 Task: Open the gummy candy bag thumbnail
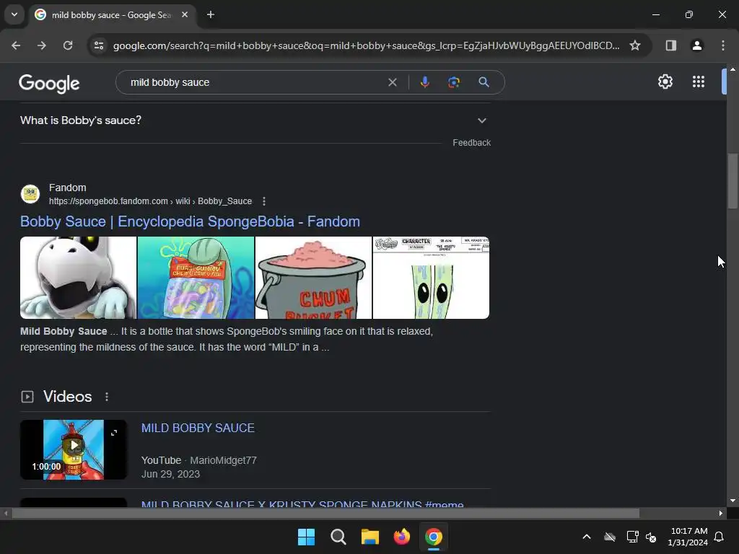pos(196,278)
